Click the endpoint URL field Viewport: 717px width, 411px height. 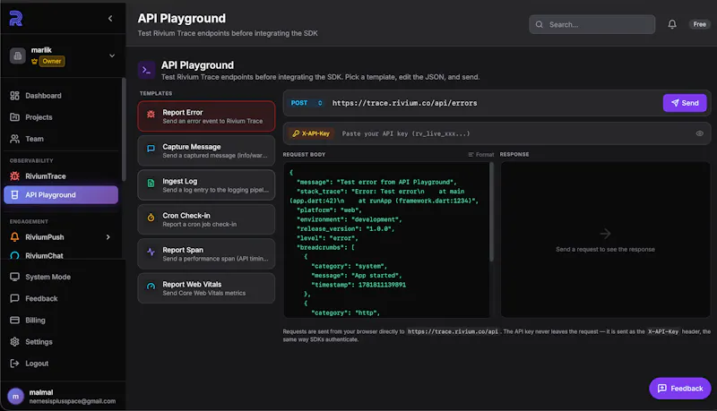(494, 103)
